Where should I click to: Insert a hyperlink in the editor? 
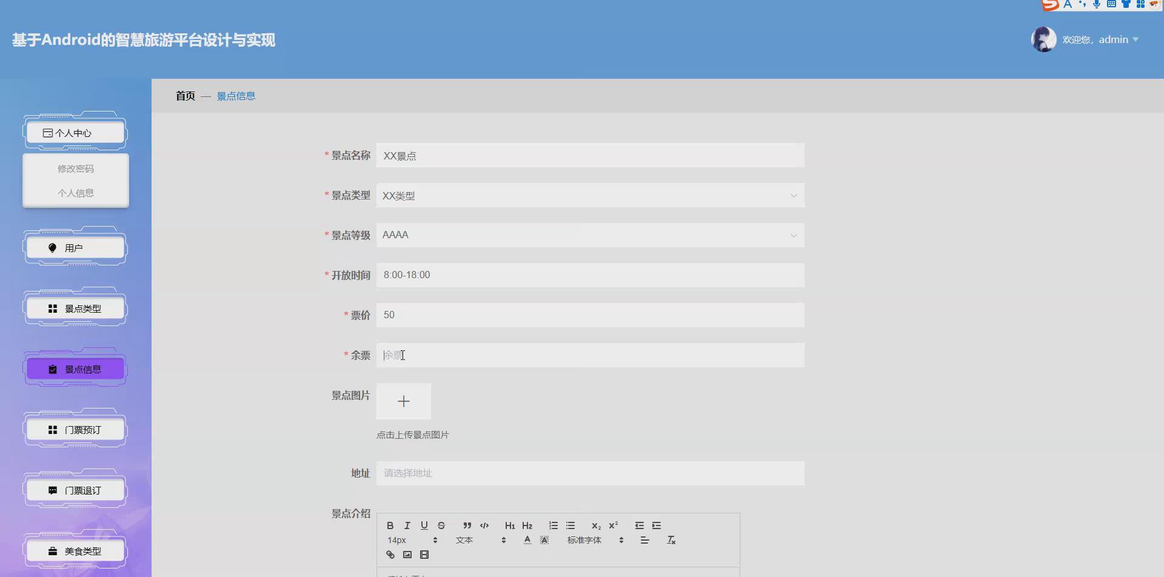[390, 554]
